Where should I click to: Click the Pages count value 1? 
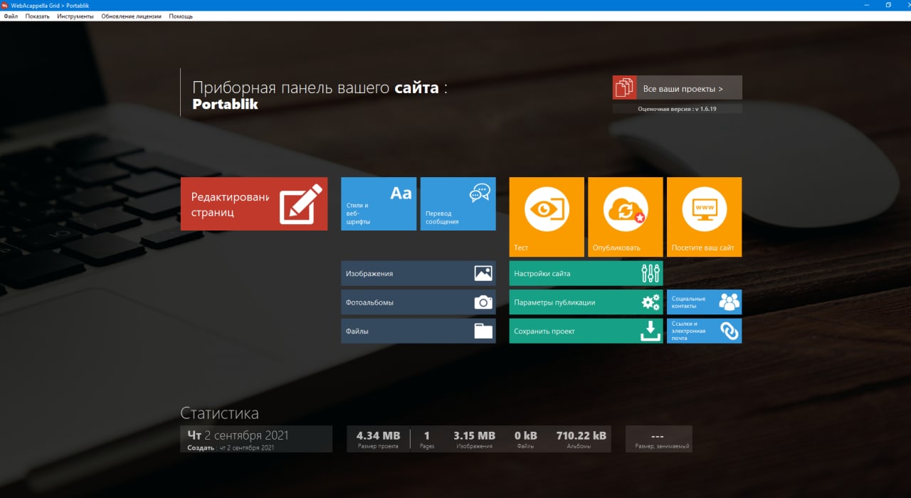(x=427, y=435)
